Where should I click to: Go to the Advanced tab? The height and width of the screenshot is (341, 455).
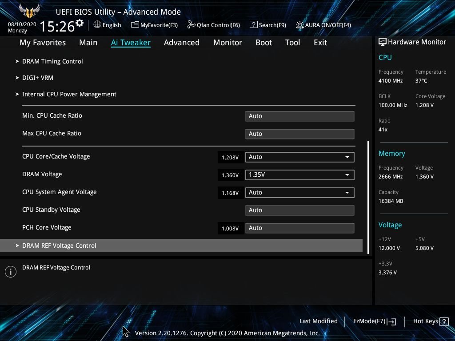click(182, 43)
